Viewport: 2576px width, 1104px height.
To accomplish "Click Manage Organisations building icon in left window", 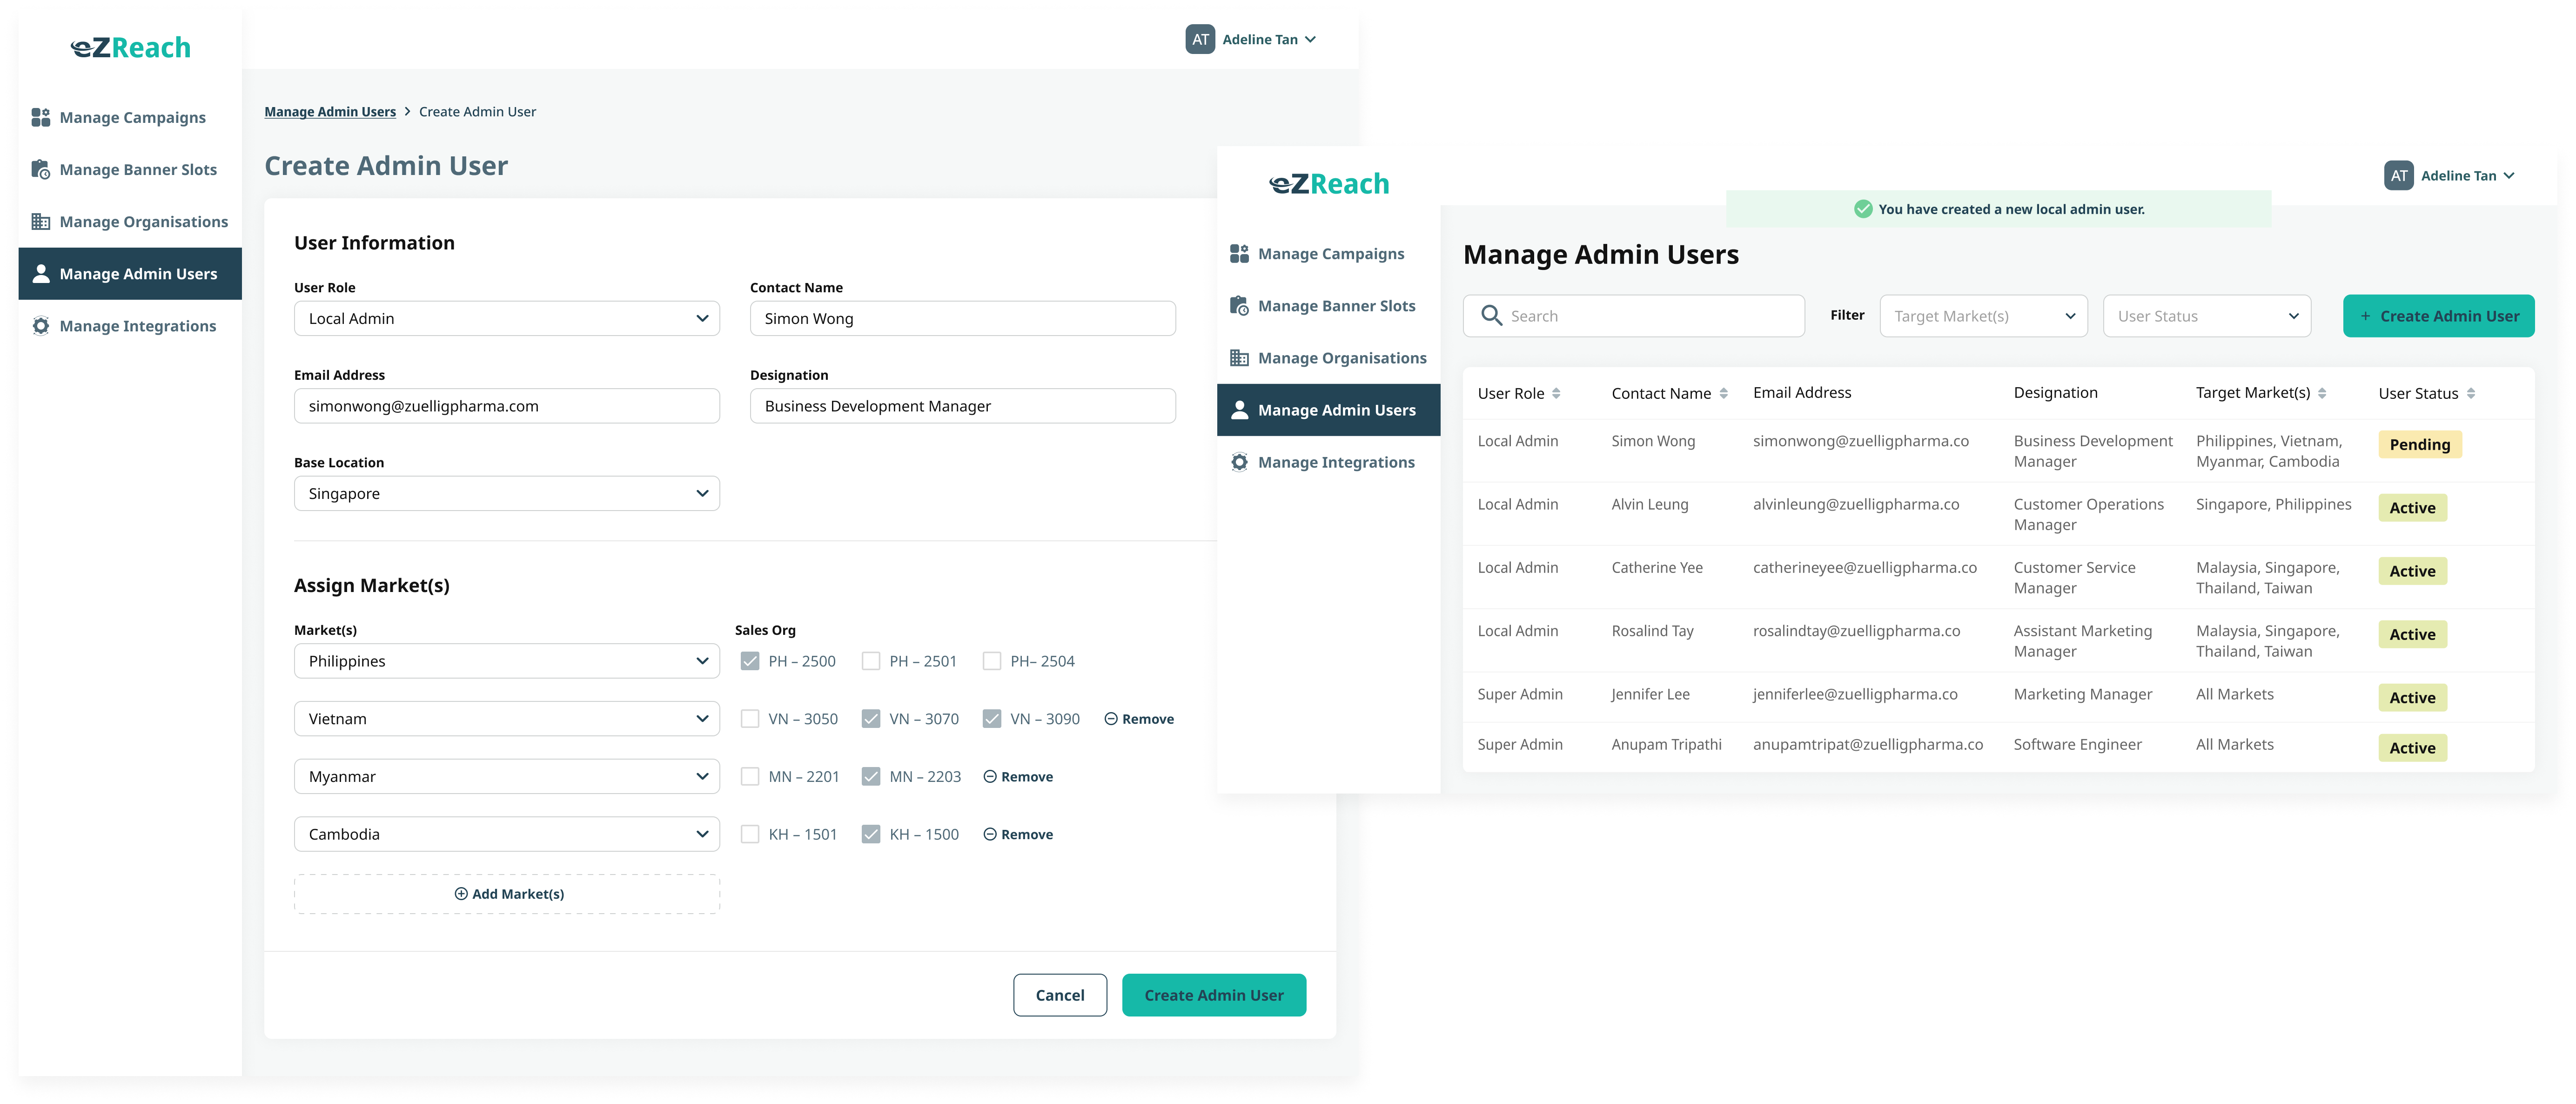I will tap(40, 221).
